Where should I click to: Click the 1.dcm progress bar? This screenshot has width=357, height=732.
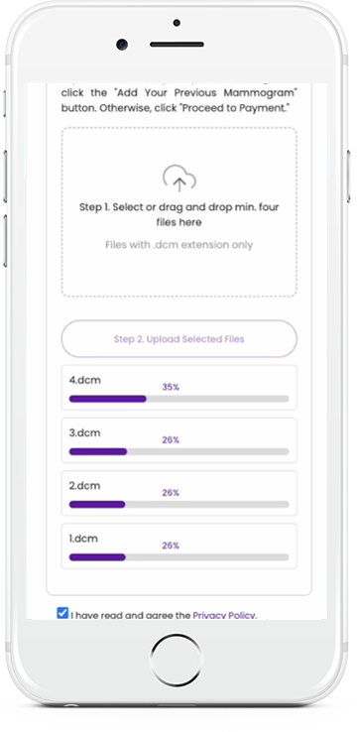pyautogui.click(x=179, y=557)
